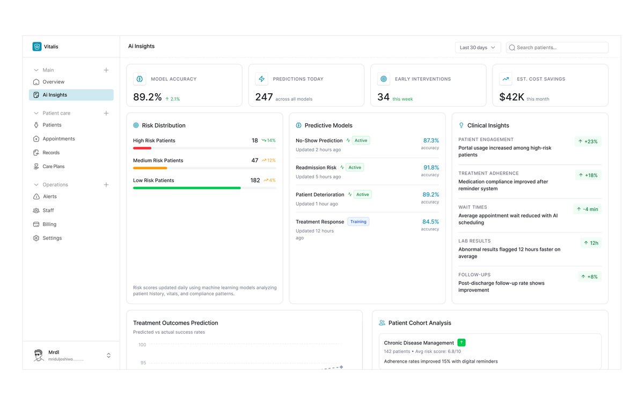Click the Active badge on Readmission Risk
This screenshot has height=405, width=644.
tap(355, 168)
